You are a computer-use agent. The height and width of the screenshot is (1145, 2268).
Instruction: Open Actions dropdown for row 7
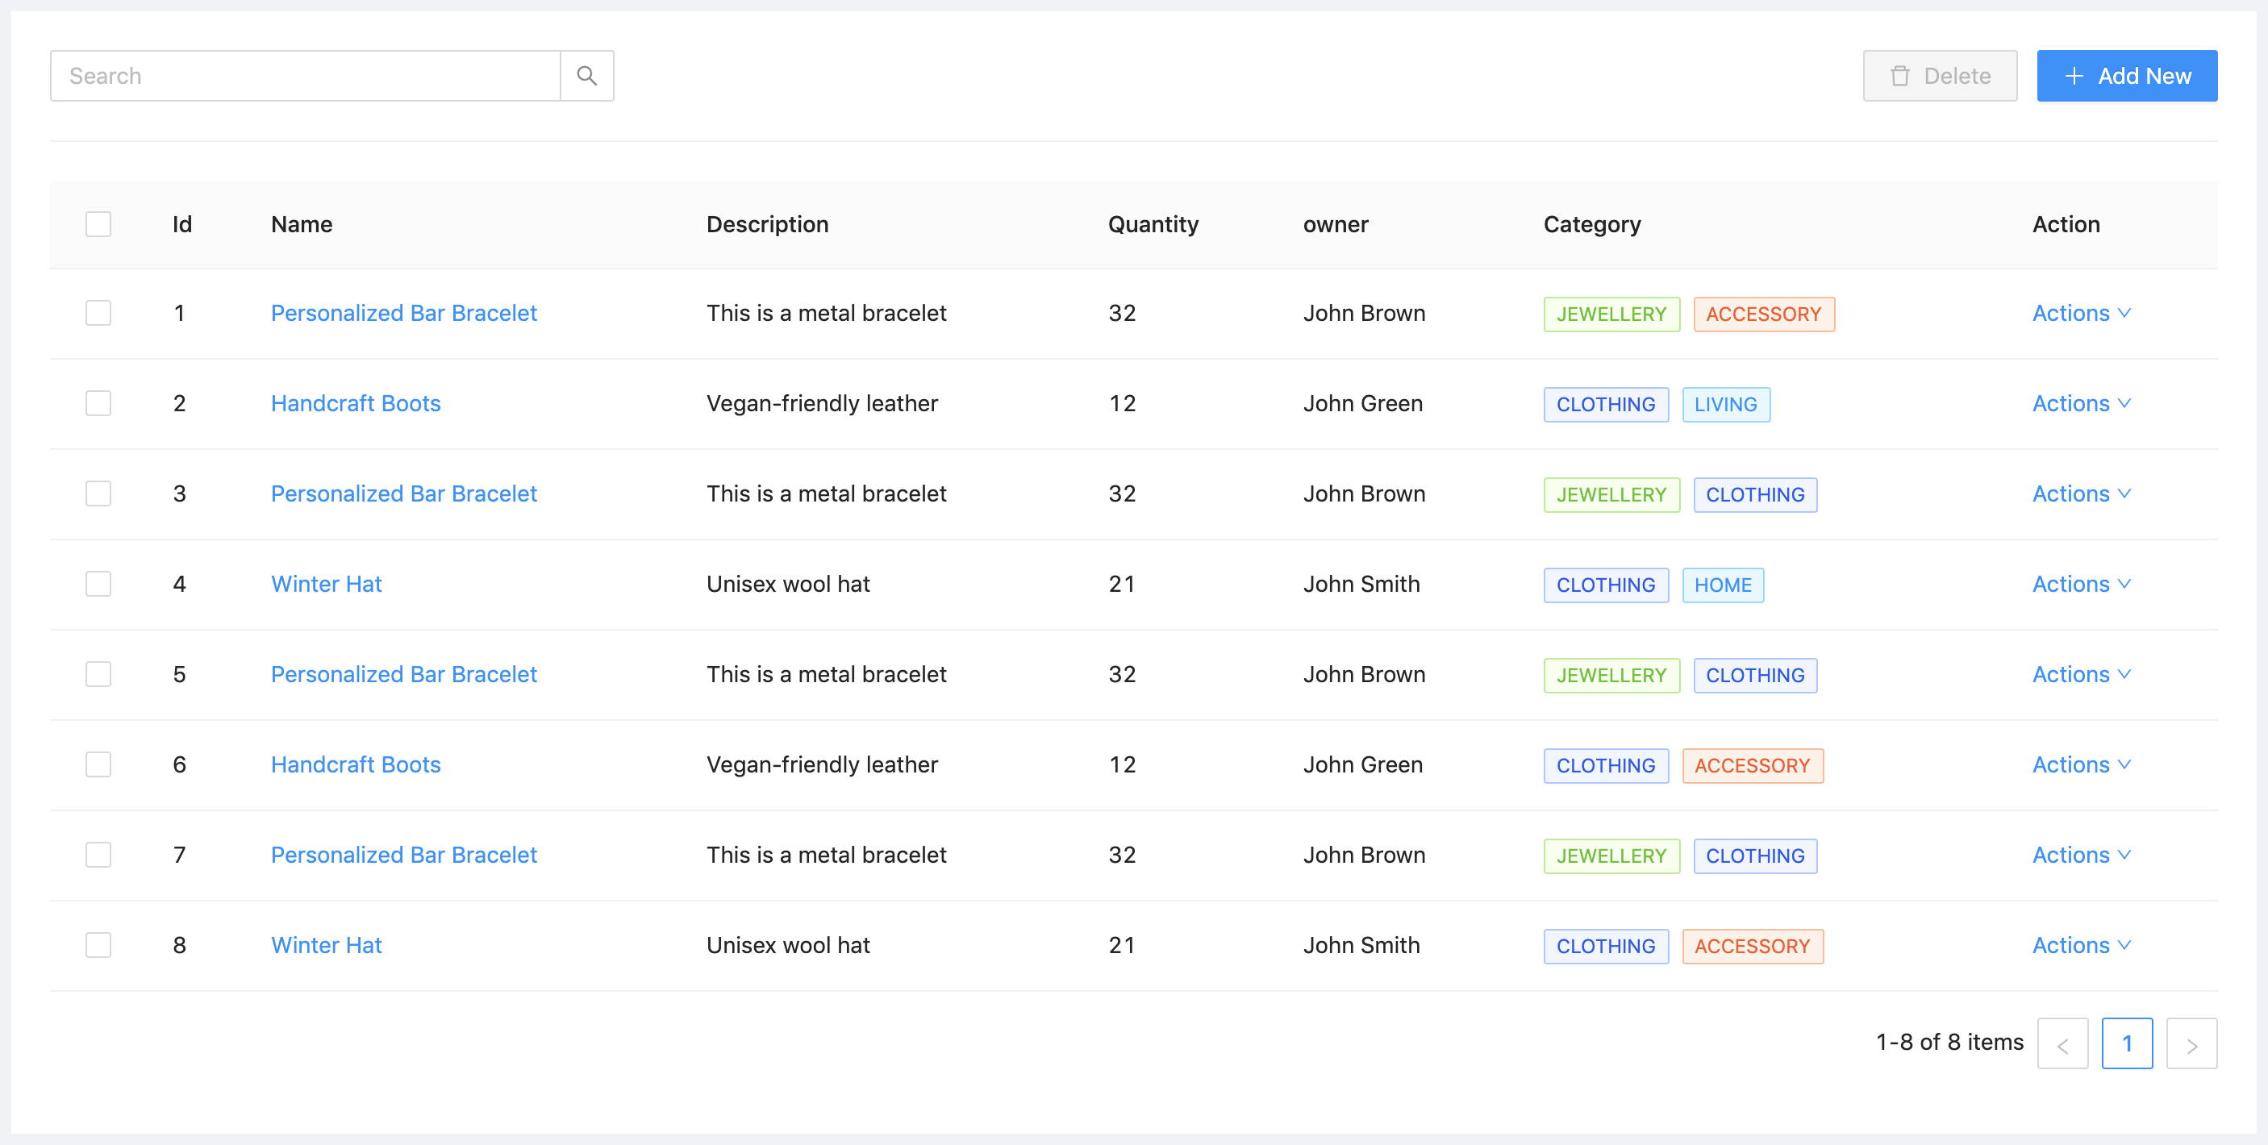tap(2080, 856)
